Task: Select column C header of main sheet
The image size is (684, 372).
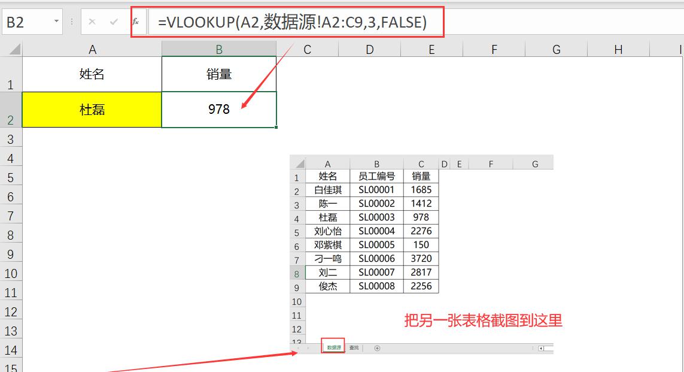Action: pyautogui.click(x=307, y=49)
